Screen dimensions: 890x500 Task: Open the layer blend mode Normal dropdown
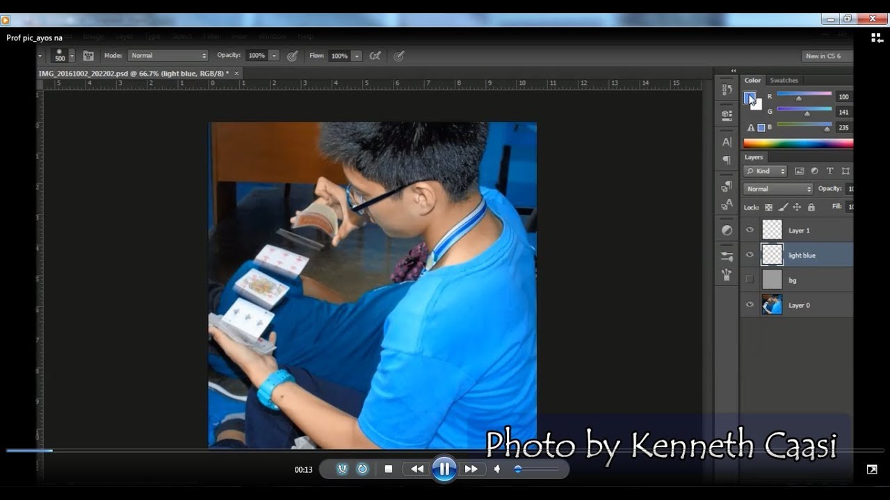point(778,189)
